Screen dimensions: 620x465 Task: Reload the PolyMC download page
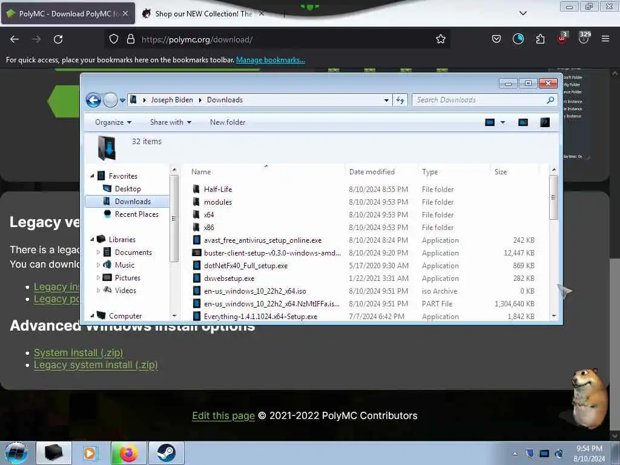[58, 39]
